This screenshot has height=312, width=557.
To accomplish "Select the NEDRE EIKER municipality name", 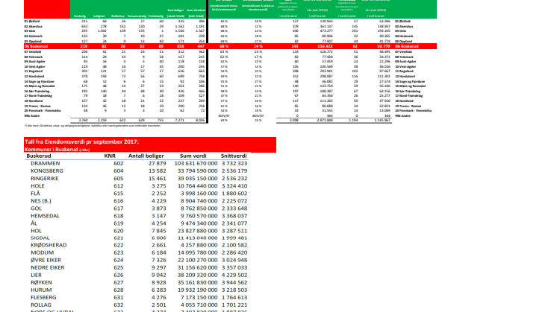I will click(x=48, y=267).
